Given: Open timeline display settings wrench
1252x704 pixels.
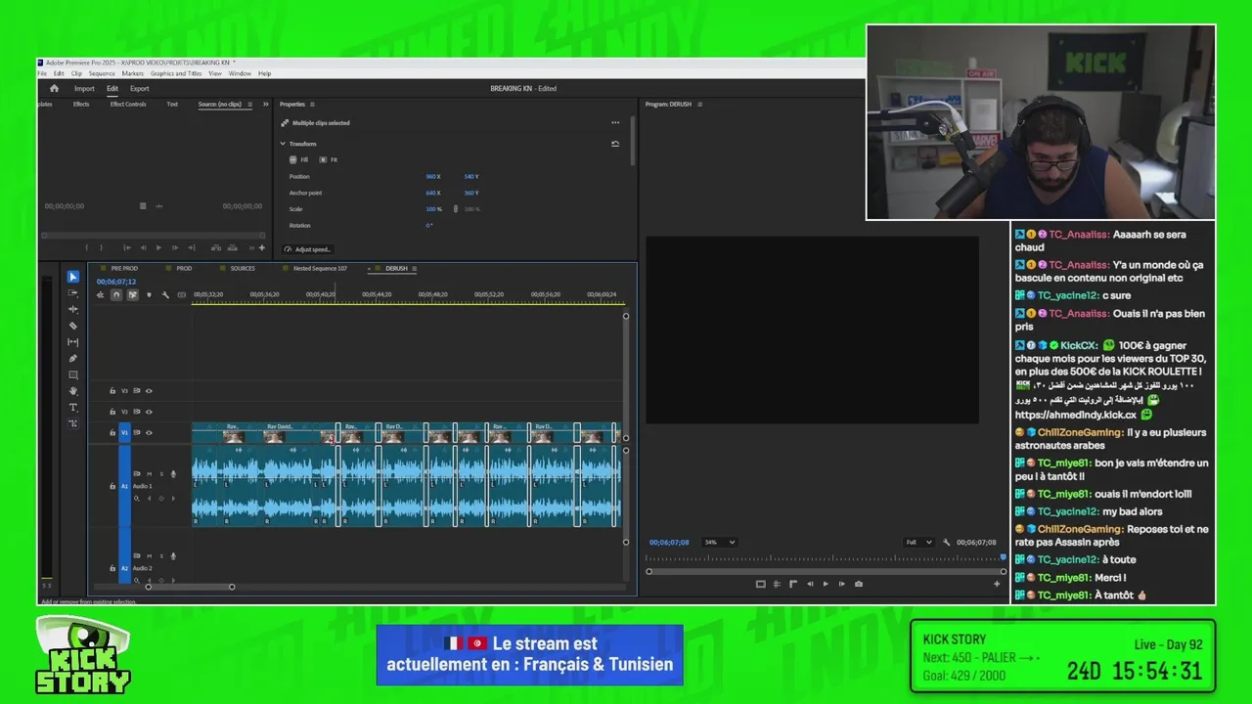Looking at the screenshot, I should tap(165, 294).
